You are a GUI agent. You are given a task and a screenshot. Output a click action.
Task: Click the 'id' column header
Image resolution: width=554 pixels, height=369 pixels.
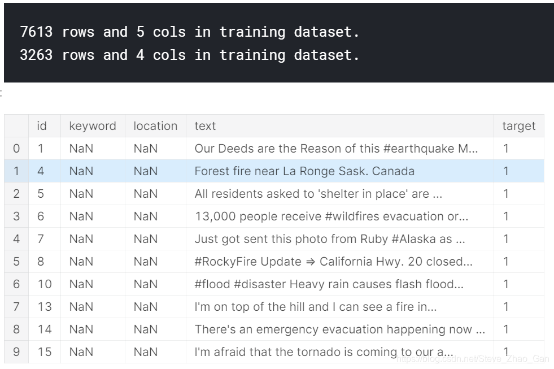pyautogui.click(x=42, y=126)
